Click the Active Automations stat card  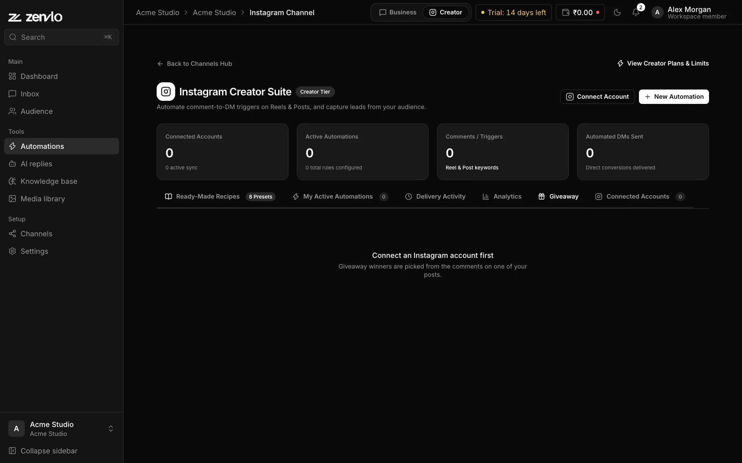[363, 152]
